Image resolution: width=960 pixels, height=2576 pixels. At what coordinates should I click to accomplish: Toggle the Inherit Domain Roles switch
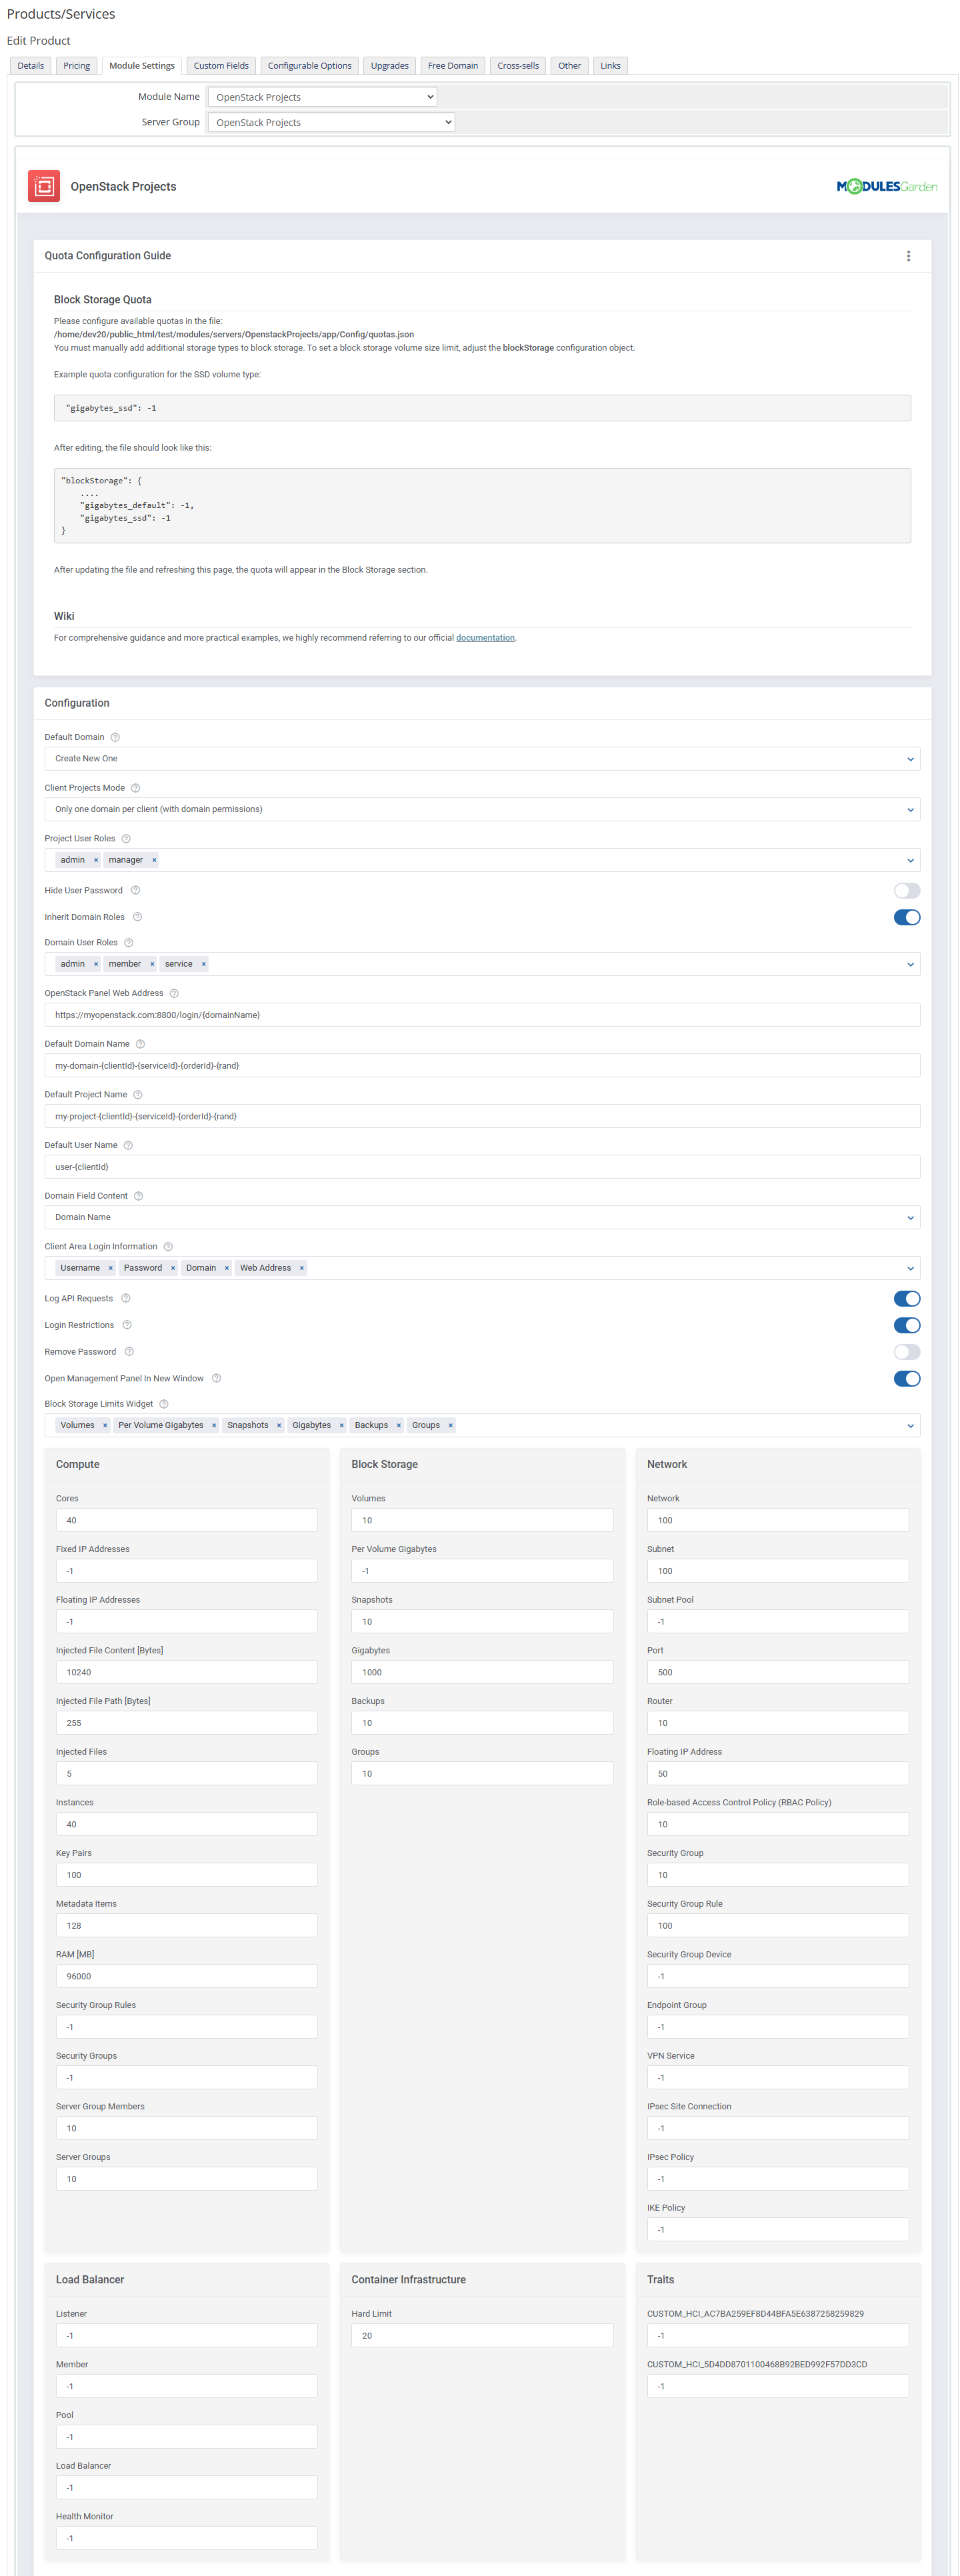(907, 917)
